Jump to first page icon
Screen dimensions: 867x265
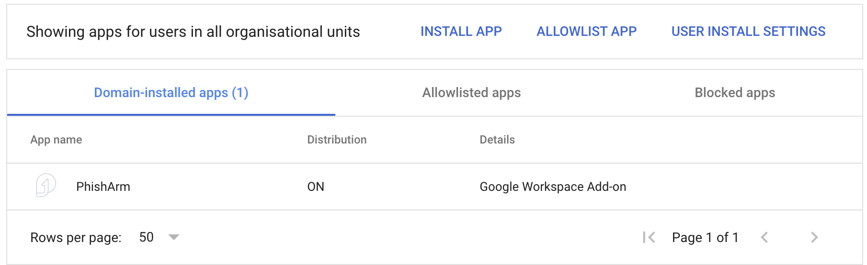tap(649, 237)
